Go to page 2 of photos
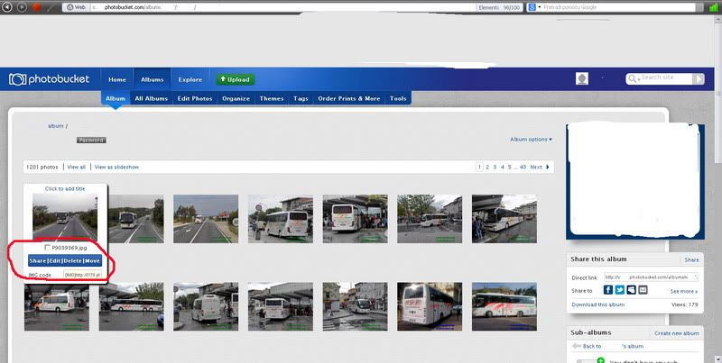Image resolution: width=722 pixels, height=363 pixels. 487,168
